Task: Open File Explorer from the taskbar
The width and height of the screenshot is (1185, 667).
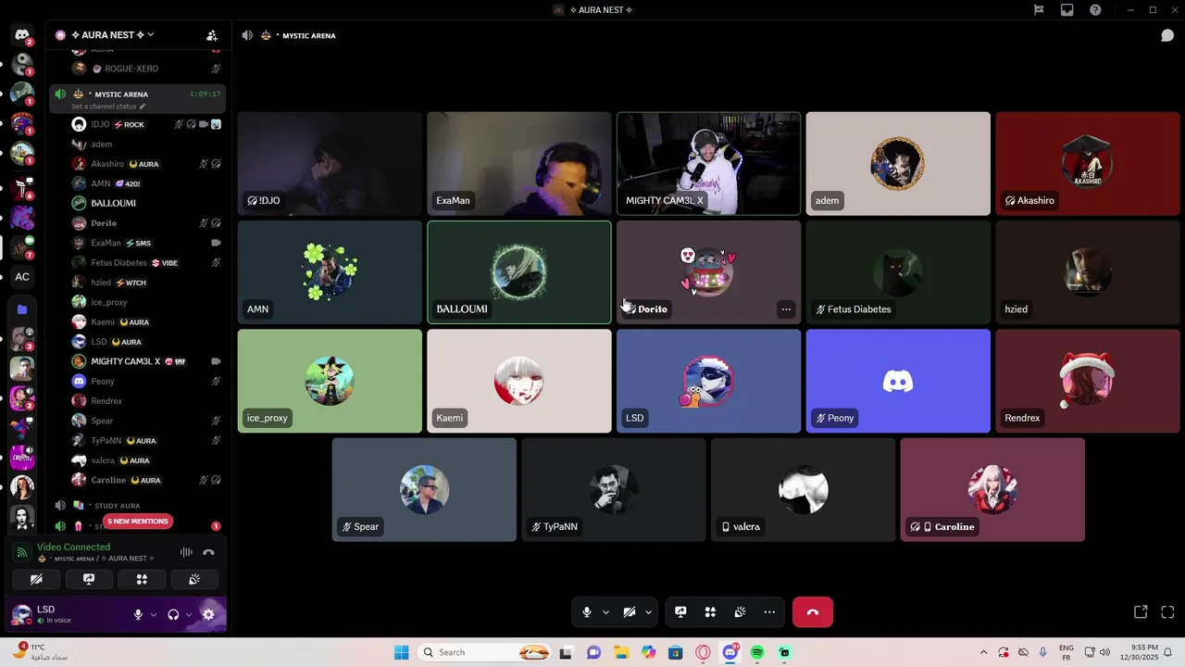Action: pos(621,652)
